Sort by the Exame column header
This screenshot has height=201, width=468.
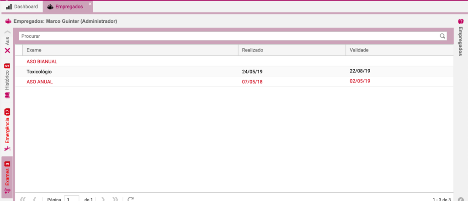(x=130, y=50)
